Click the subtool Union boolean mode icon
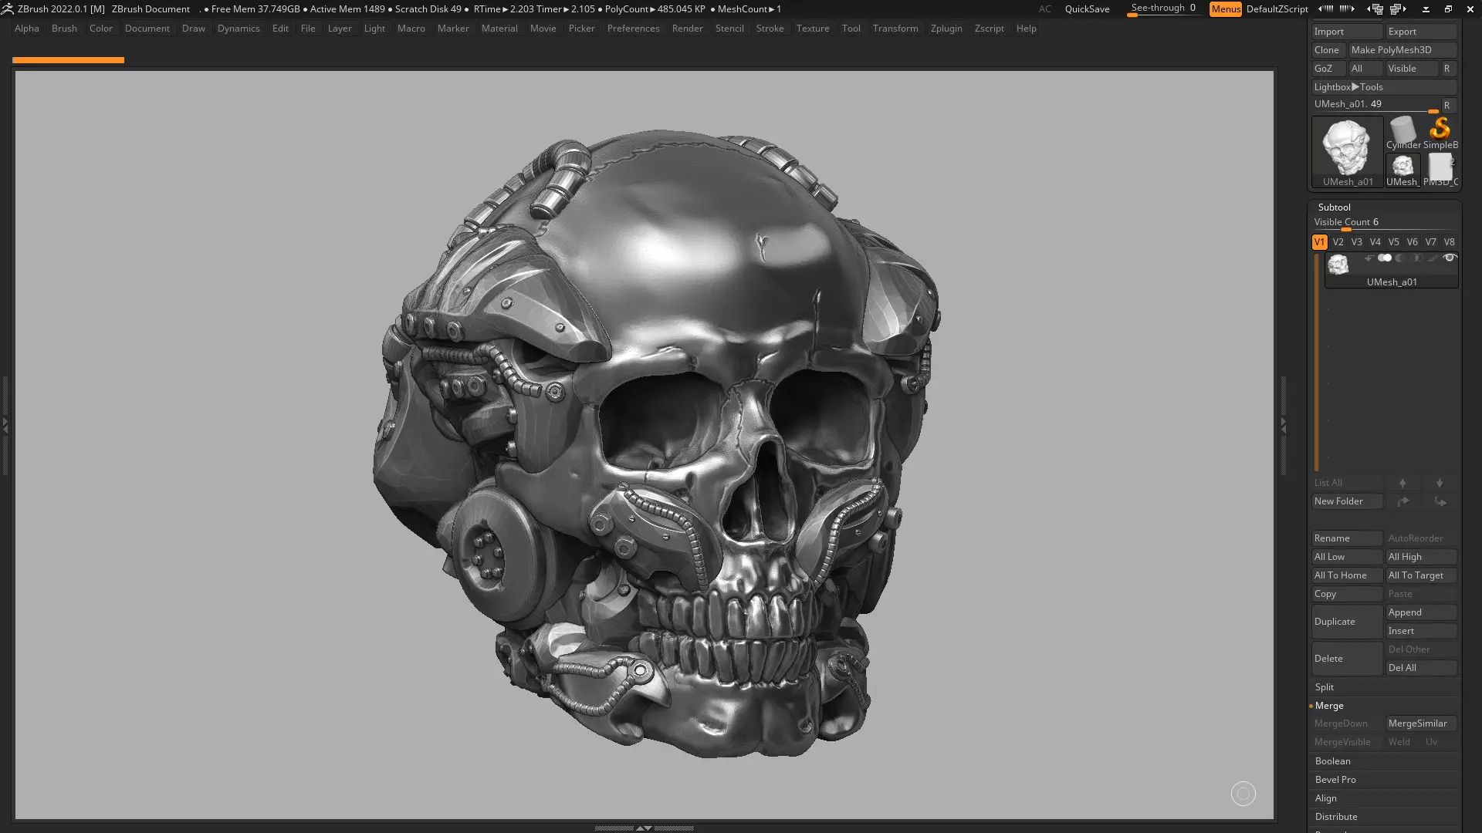Screen dimensions: 1482x833 click(1385, 258)
